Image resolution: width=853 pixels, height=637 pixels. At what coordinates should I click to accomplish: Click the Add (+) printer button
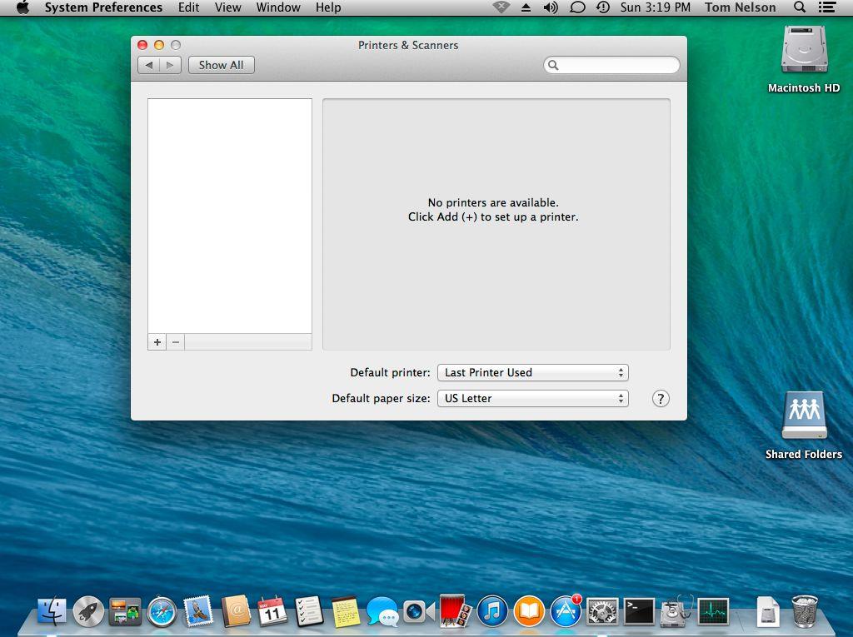pyautogui.click(x=157, y=342)
